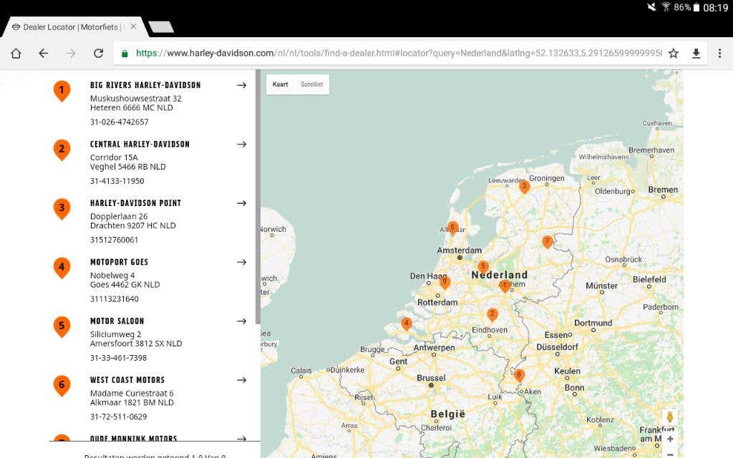Tap the battery 86% indicator
The width and height of the screenshot is (733, 458).
coord(686,7)
